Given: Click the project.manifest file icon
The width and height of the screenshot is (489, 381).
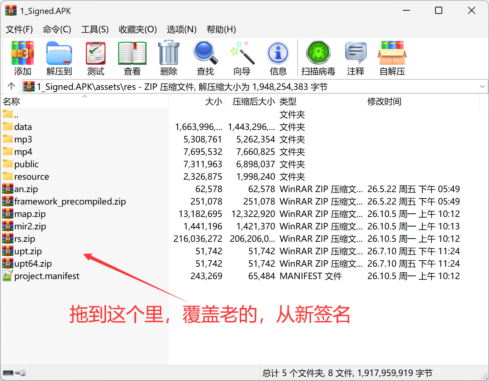Looking at the screenshot, I should 7,276.
